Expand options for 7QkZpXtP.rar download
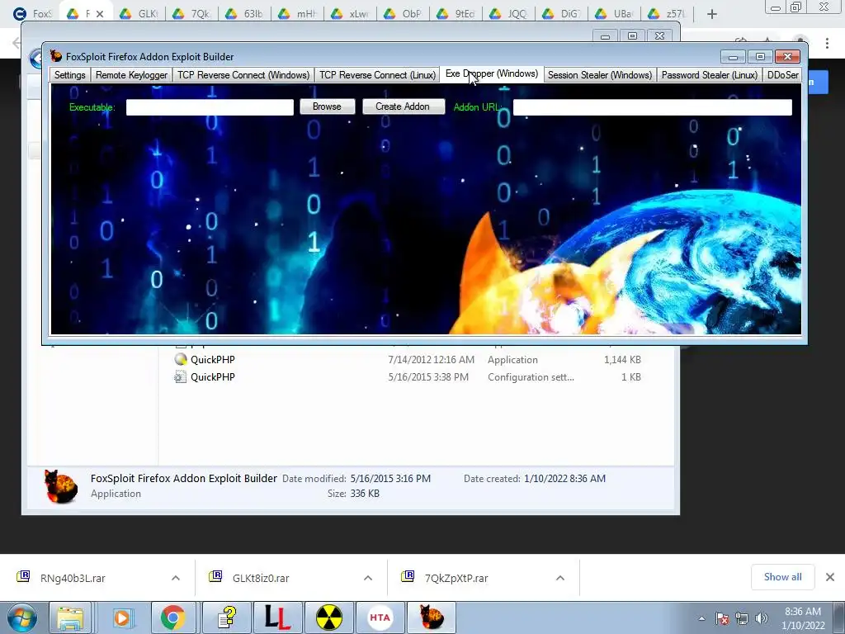The height and width of the screenshot is (634, 845). (560, 578)
